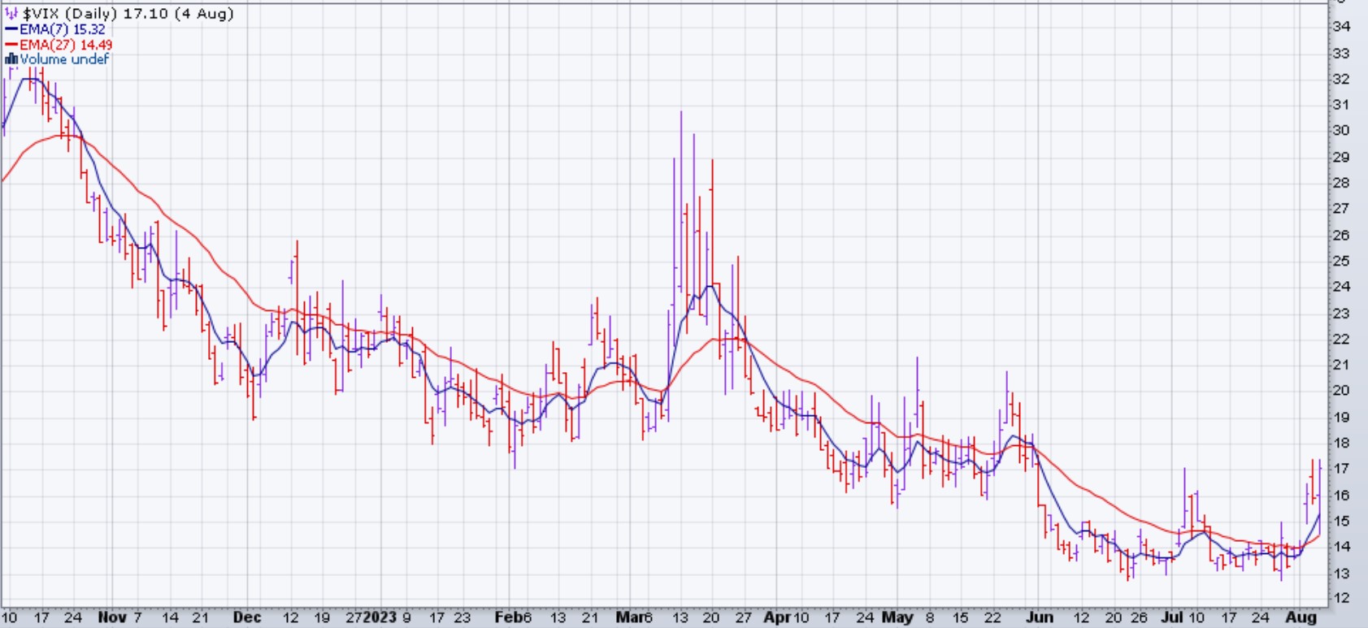Click the Feb month label on the date axis
This screenshot has height=628, width=1368.
[x=507, y=617]
